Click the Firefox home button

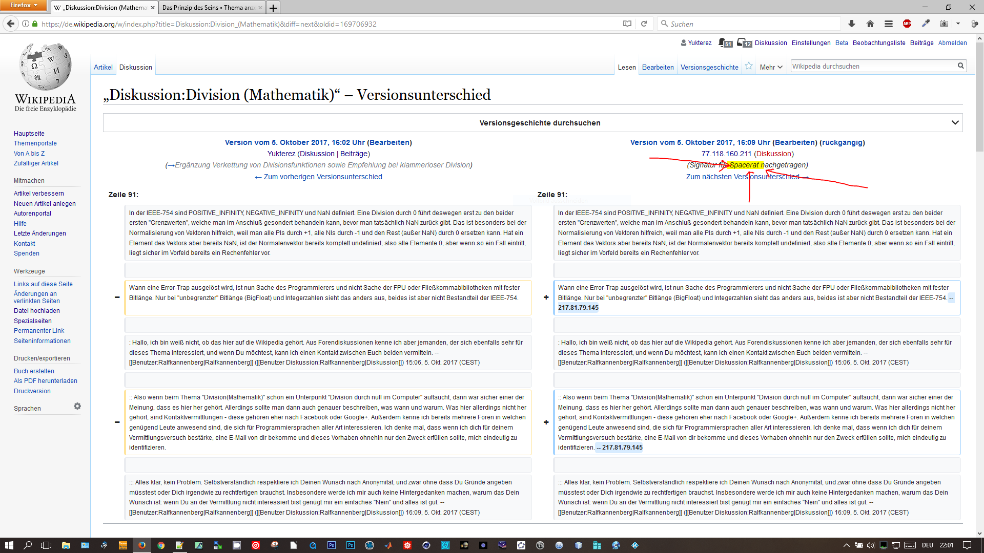click(x=870, y=24)
